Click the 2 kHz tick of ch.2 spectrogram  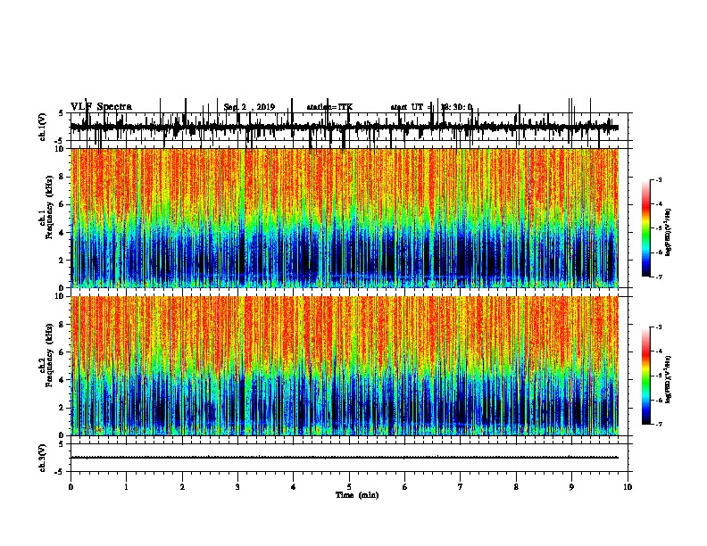[x=62, y=408]
